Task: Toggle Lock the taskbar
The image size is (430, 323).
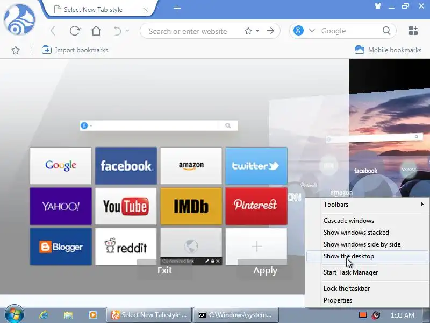Action: coord(367,289)
